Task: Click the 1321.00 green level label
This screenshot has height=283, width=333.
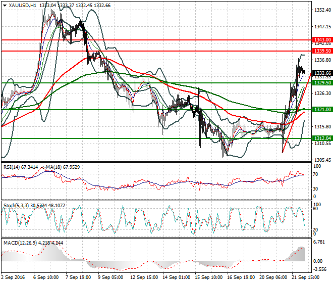Action: (x=322, y=110)
